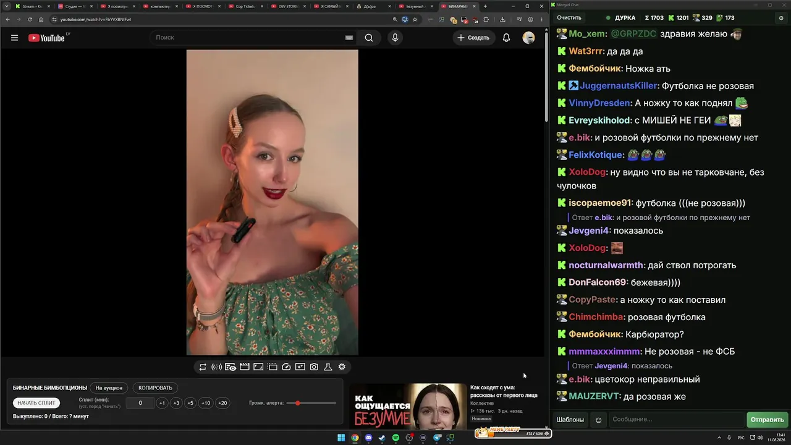
Task: Open the YouTube hamburger guide menu
Action: click(14, 38)
